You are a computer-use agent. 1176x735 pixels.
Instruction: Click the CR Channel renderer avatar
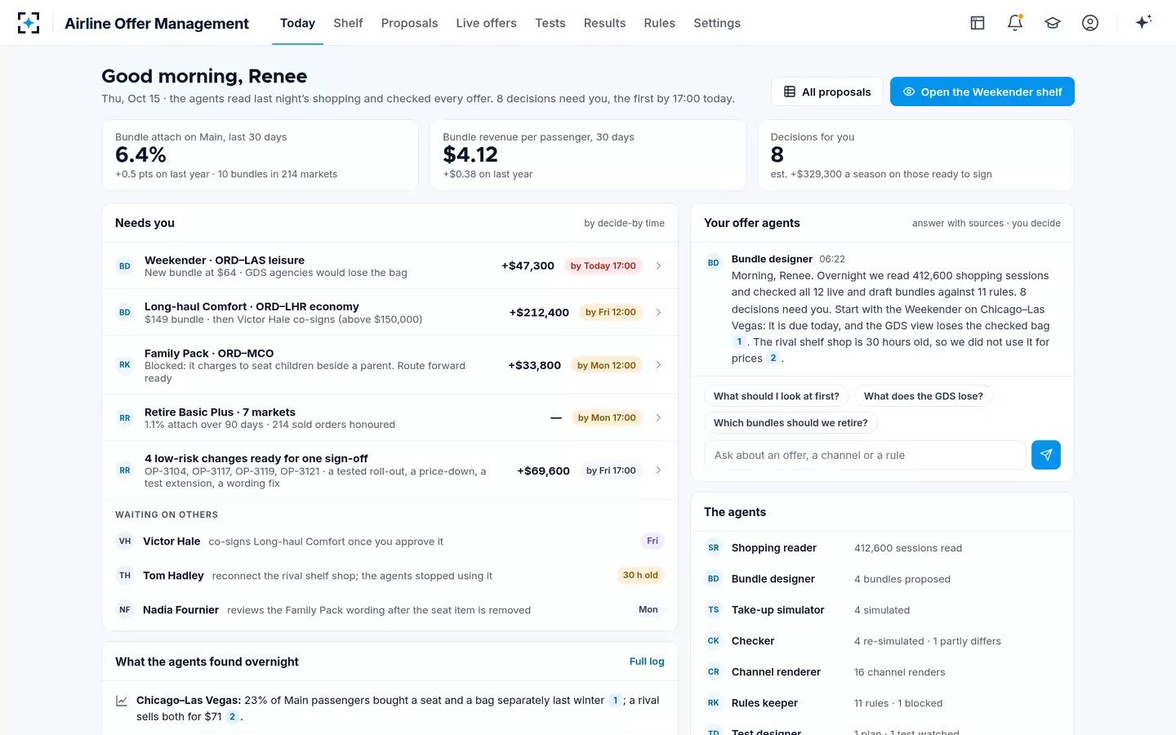coord(714,672)
